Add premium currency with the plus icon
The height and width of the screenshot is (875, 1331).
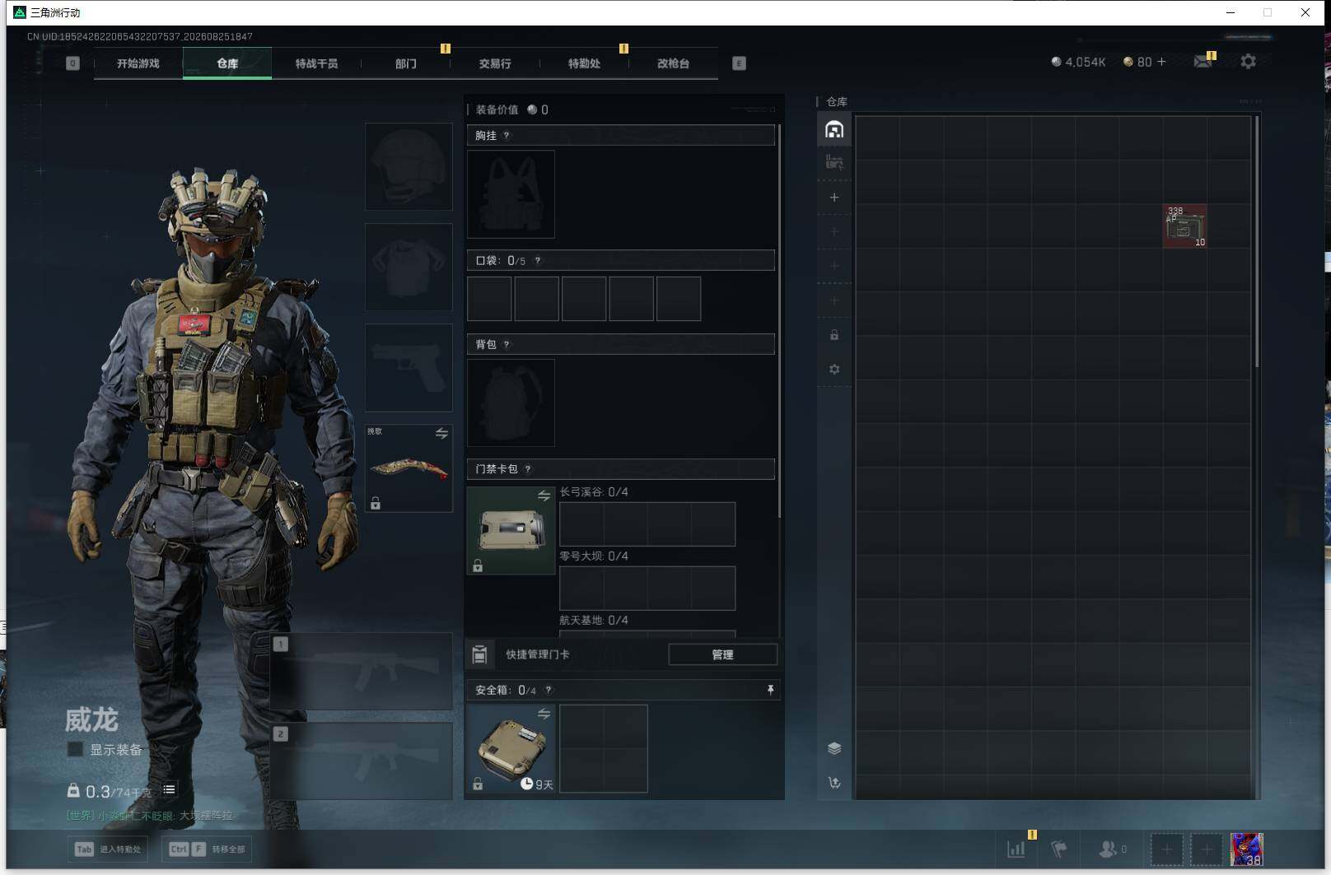1161,62
